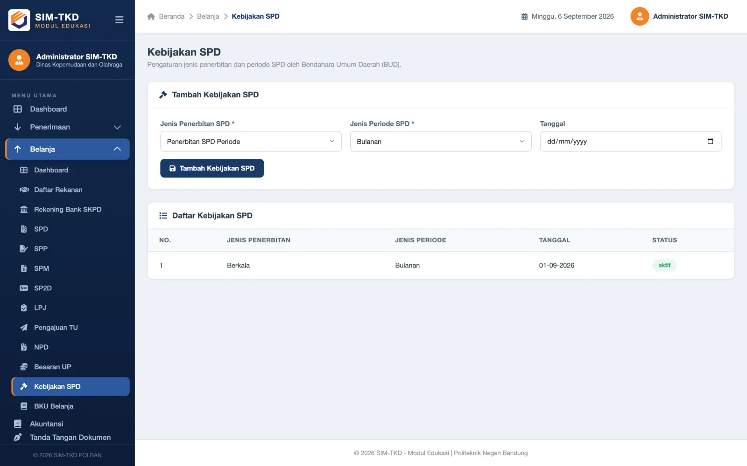Screen dimensions: 747x466
Task: Click the home icon in the breadcrumb
Action: tap(151, 16)
